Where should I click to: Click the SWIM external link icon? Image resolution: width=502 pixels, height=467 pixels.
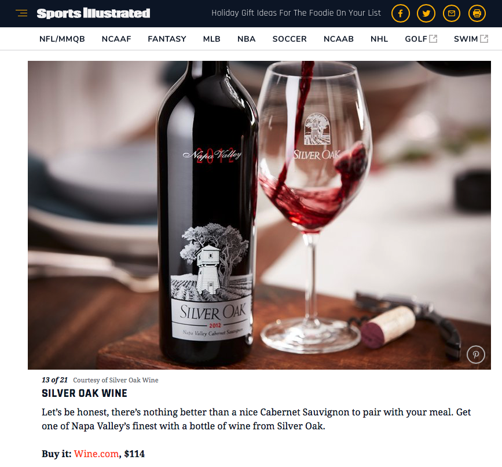[484, 39]
